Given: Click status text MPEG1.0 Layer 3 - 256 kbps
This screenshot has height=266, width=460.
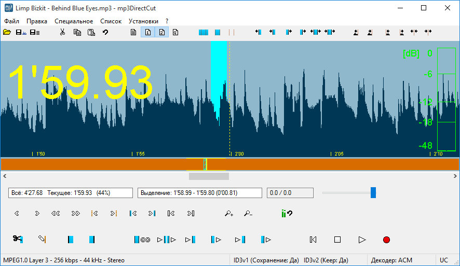Looking at the screenshot, I should (x=64, y=260).
